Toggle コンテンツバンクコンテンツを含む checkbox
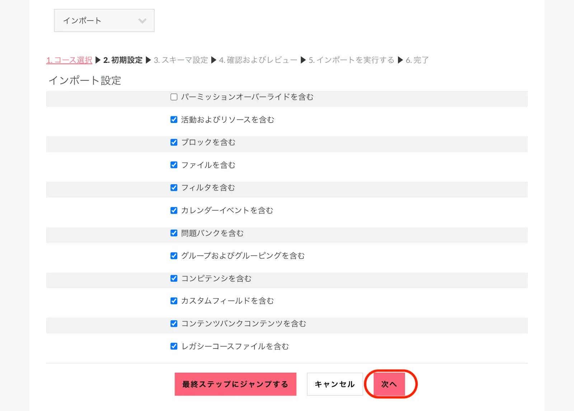 point(174,324)
